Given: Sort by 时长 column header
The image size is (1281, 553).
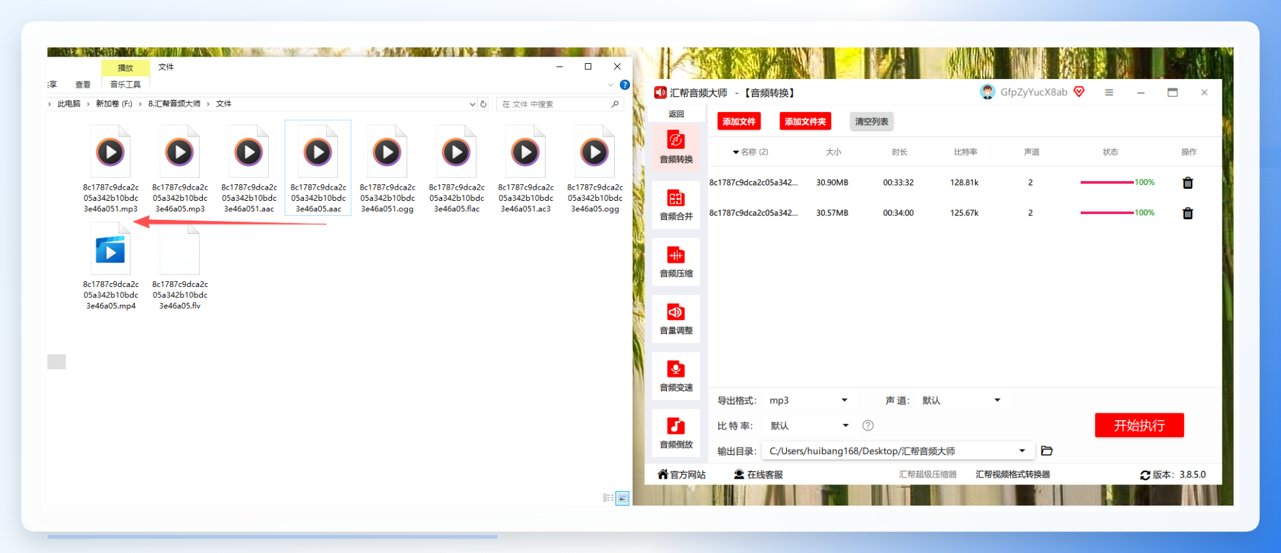Looking at the screenshot, I should click(x=899, y=152).
